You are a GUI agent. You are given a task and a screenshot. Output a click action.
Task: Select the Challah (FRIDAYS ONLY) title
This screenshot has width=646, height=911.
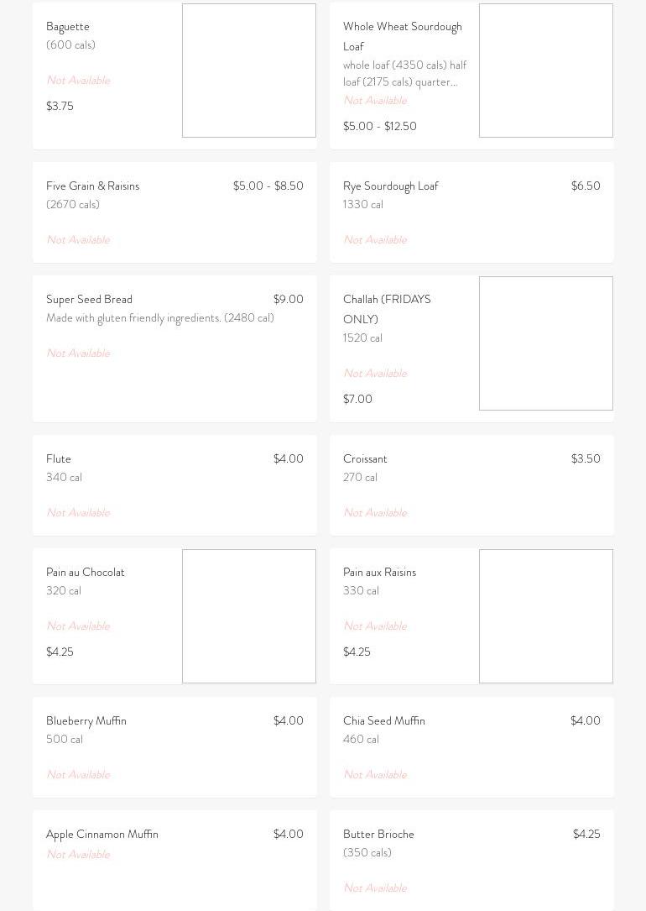(387, 309)
